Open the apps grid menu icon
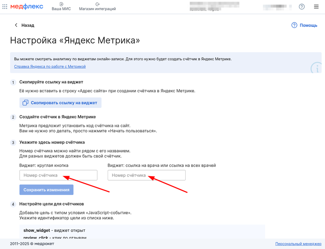 5,7
